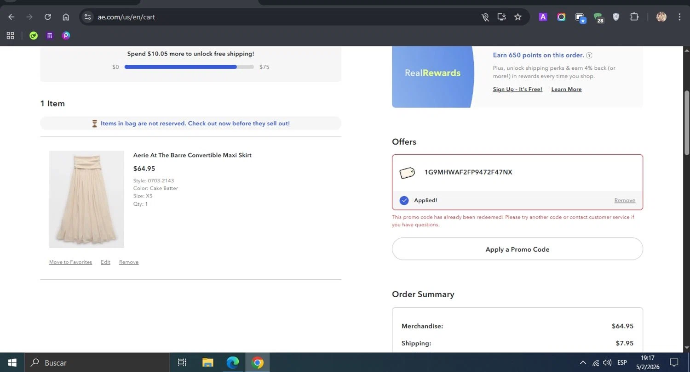Image resolution: width=690 pixels, height=372 pixels.
Task: Open the Windows Start menu
Action: [12, 362]
